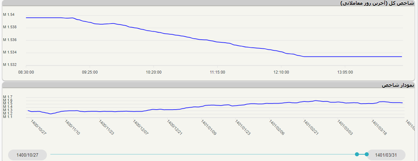418x161 pixels.
Task: Click the 1401/03/31 end date pill
Action: pos(386,155)
